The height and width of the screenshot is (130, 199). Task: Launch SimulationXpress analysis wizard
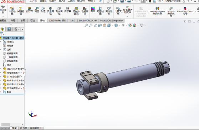[x=157, y=11]
